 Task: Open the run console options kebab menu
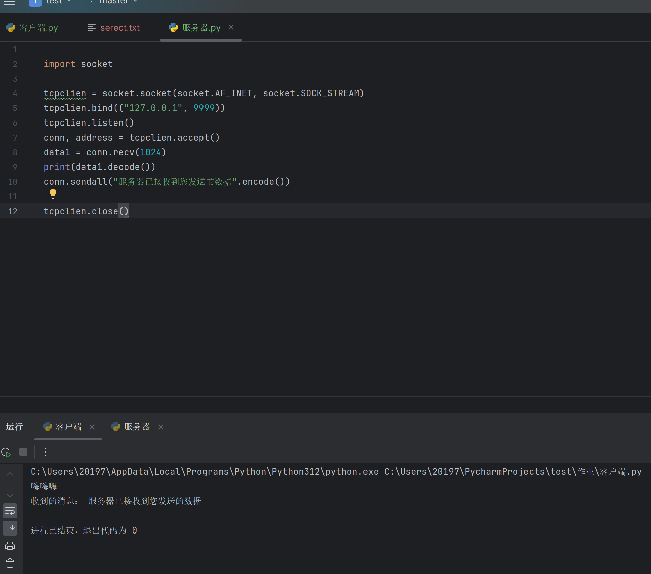pos(45,452)
